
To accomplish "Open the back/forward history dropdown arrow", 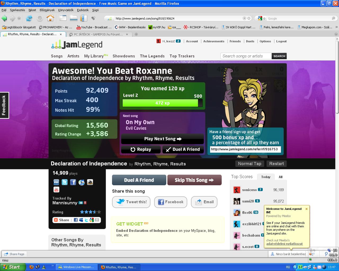I will [19, 18].
